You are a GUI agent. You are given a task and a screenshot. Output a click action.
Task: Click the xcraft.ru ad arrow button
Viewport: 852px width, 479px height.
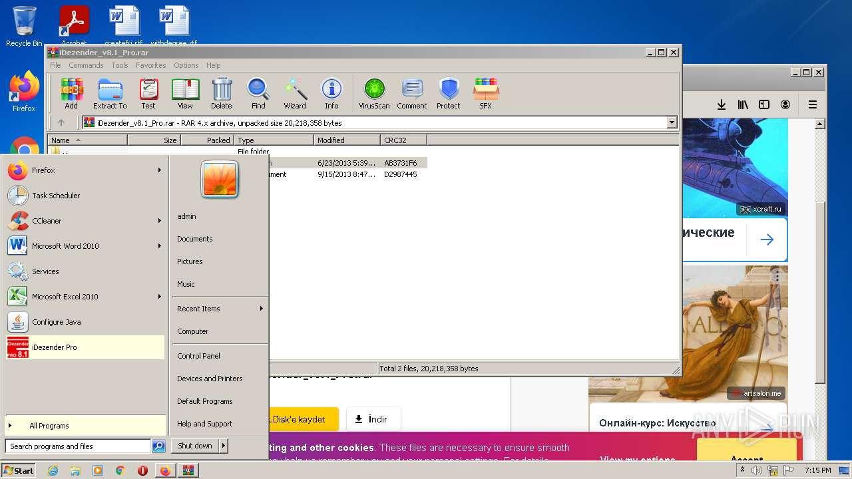[767, 239]
